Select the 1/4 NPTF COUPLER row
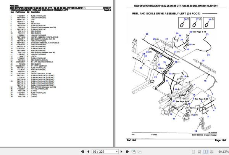This screenshot has width=229, height=155. tap(29, 66)
